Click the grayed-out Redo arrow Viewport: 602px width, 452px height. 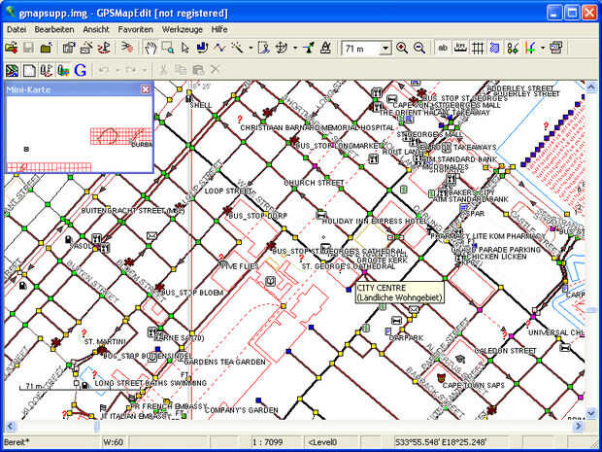click(130, 70)
